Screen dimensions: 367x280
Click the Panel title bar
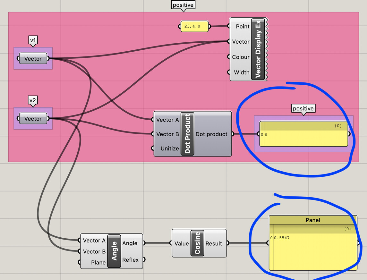pyautogui.click(x=313, y=220)
